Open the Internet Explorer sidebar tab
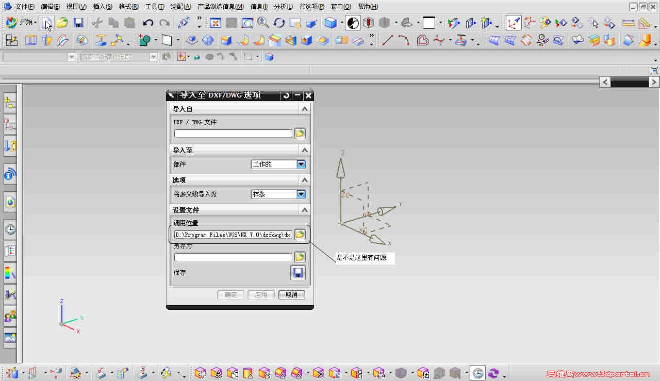 pyautogui.click(x=10, y=202)
